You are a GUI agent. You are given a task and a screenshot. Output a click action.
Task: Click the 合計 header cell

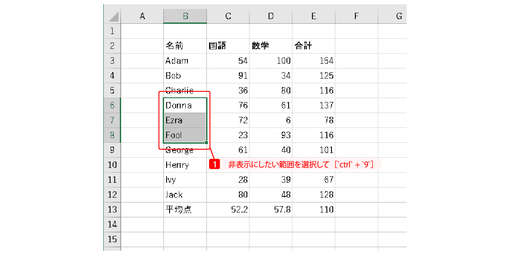pos(314,46)
